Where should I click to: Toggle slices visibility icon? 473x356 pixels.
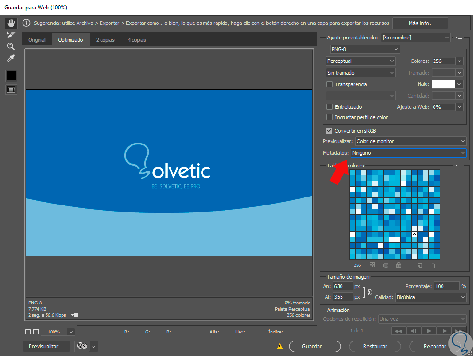click(x=11, y=90)
